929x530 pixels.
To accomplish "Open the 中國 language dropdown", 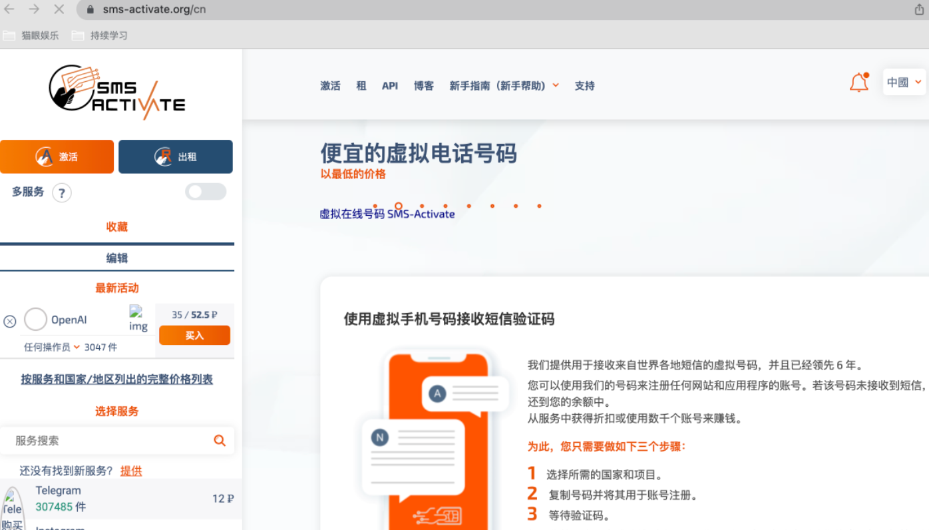I will click(904, 82).
